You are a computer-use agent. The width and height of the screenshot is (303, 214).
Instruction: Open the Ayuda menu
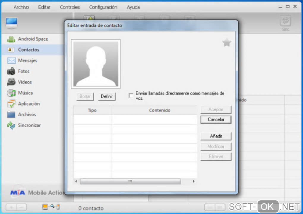click(133, 7)
